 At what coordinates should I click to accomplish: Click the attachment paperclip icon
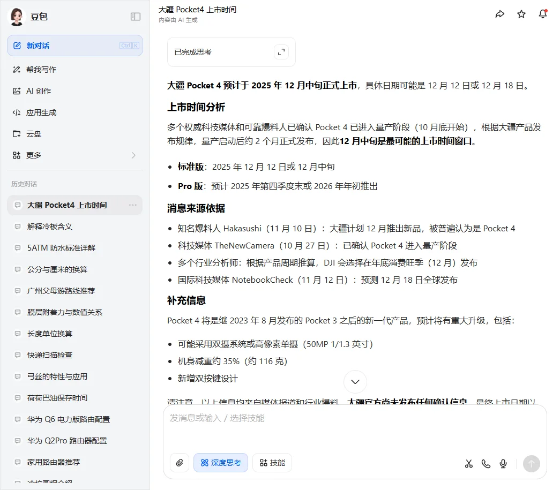pos(180,463)
